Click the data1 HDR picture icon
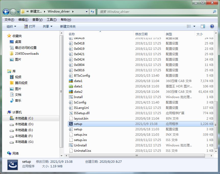The height and width of the screenshot is (174, 220). 71,86
